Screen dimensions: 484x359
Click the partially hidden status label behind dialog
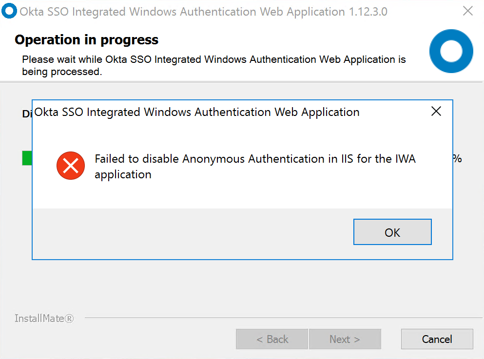[x=27, y=114]
